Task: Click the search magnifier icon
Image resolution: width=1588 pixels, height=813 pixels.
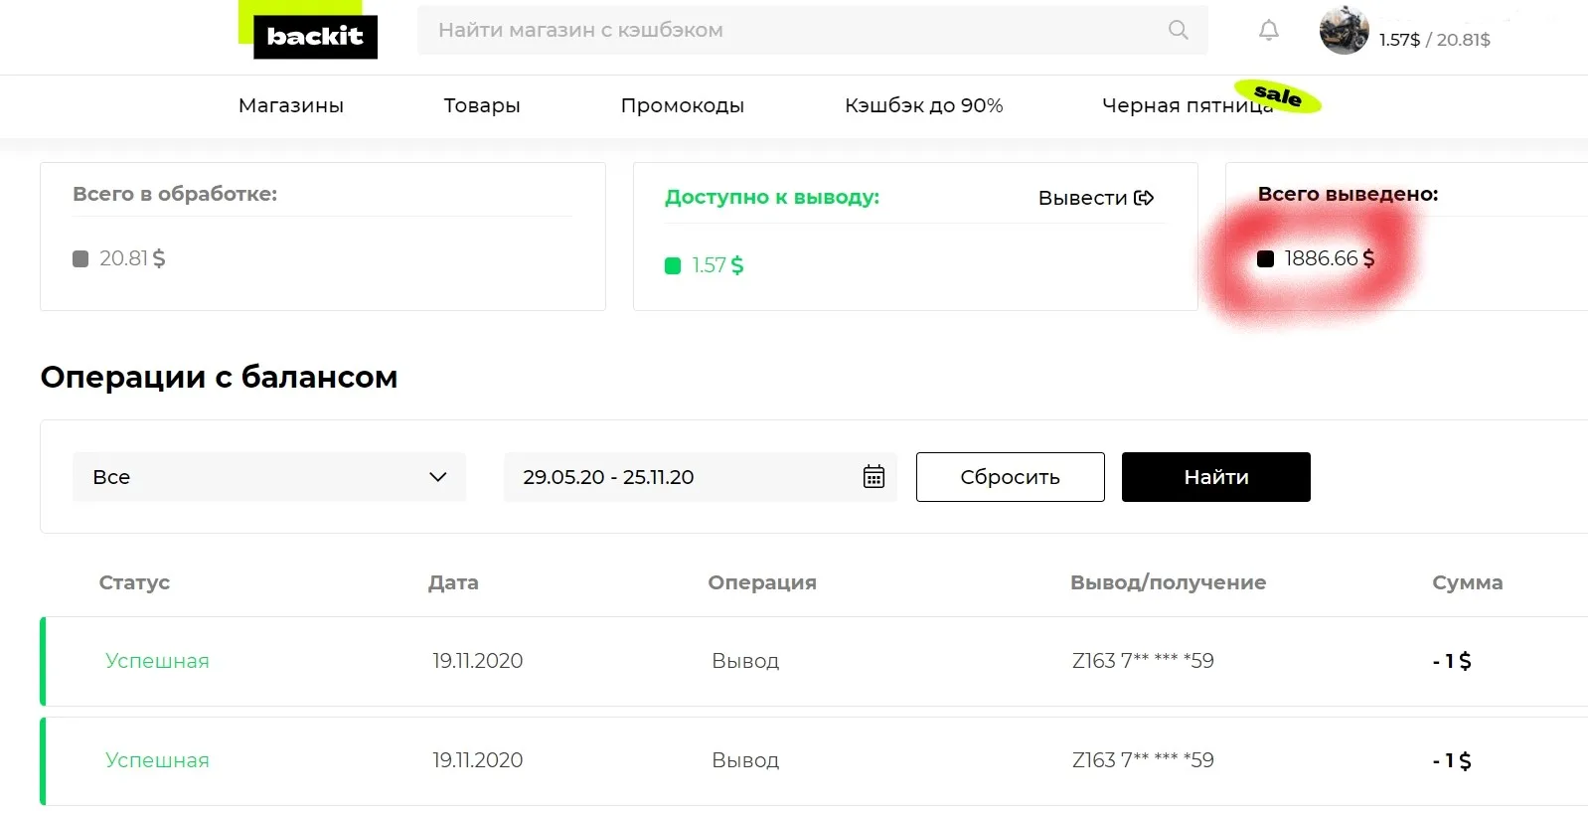Action: [1178, 30]
